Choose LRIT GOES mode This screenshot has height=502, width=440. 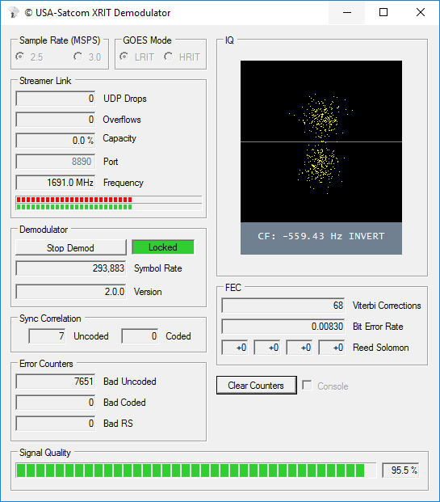[x=137, y=57]
